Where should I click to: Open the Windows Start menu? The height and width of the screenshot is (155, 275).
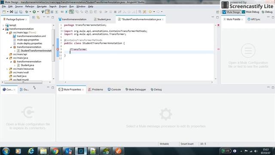click(x=6, y=151)
